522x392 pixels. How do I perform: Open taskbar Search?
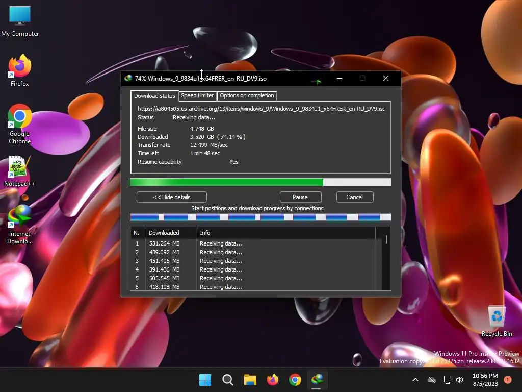(228, 380)
